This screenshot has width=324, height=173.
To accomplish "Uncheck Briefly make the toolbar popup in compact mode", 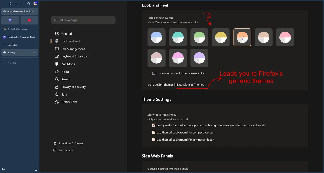I will pyautogui.click(x=154, y=125).
